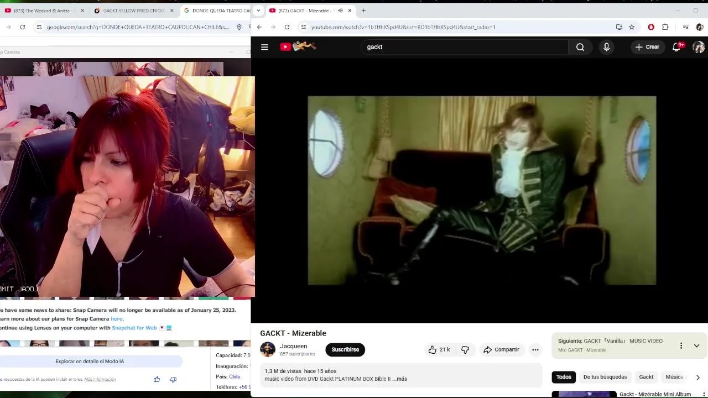Close the GACKT YELLOW FRIED tab
Image resolution: width=708 pixels, height=398 pixels.
point(171,11)
